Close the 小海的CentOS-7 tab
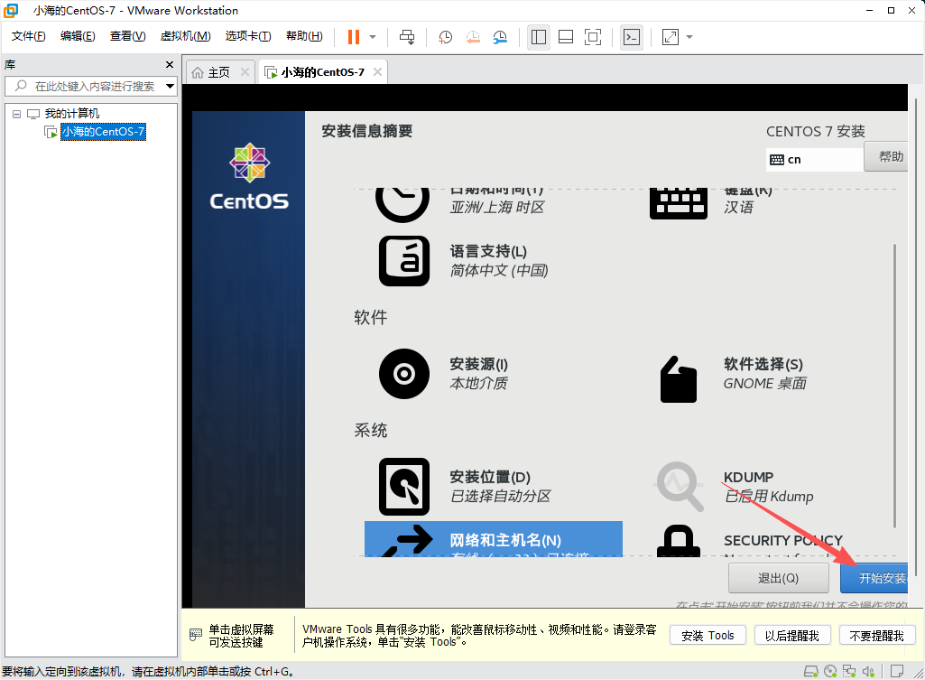The height and width of the screenshot is (680, 925). 377,72
